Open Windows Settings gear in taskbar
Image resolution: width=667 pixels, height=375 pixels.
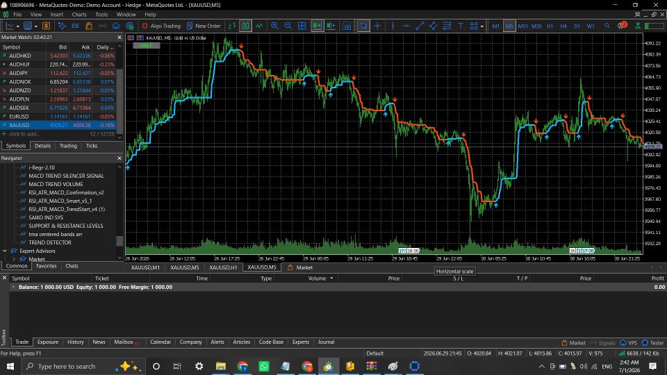coord(199,366)
